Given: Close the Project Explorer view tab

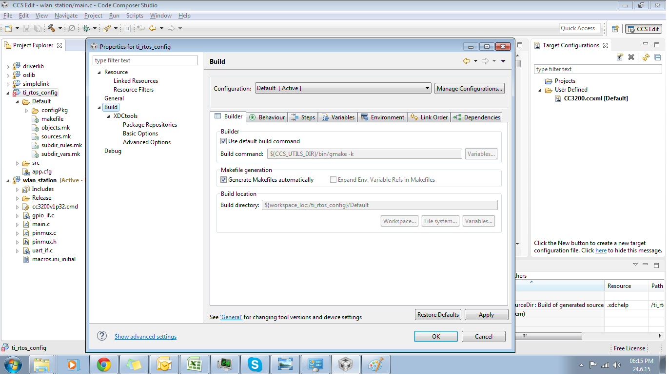Looking at the screenshot, I should [x=59, y=45].
